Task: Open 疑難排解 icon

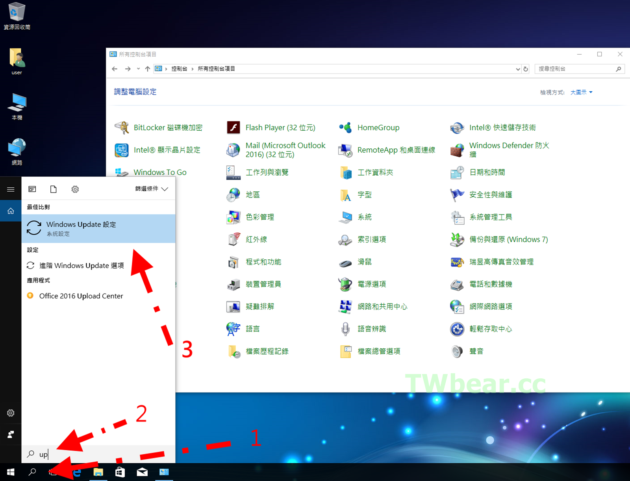Action: click(x=233, y=307)
